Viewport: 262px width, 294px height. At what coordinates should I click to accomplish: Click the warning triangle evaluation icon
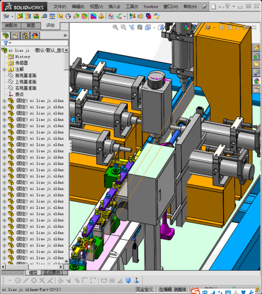click(x=101, y=16)
